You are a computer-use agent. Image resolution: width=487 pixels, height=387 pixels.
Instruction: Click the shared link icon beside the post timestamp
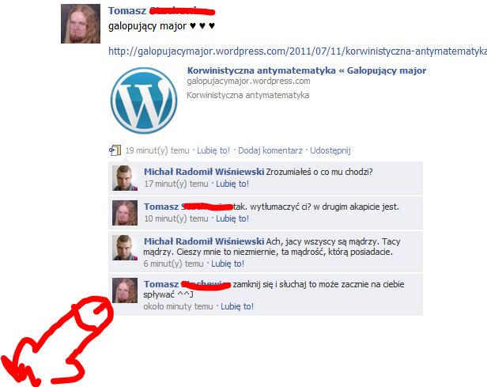115,150
